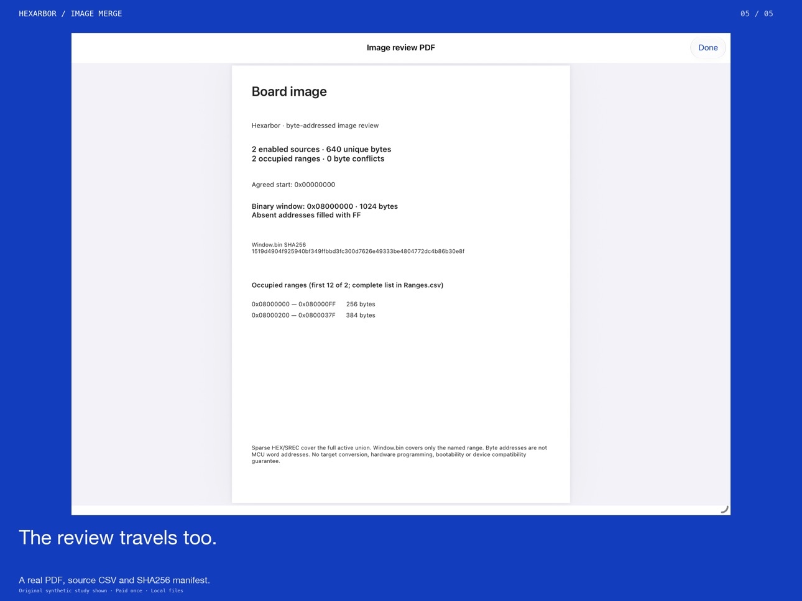Click range row 0x08000000 — 0x080000FF

pyautogui.click(x=313, y=305)
